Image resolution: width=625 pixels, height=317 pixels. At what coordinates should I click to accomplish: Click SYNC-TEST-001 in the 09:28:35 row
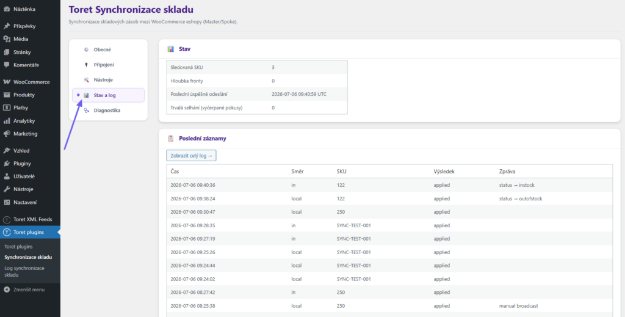[354, 225]
